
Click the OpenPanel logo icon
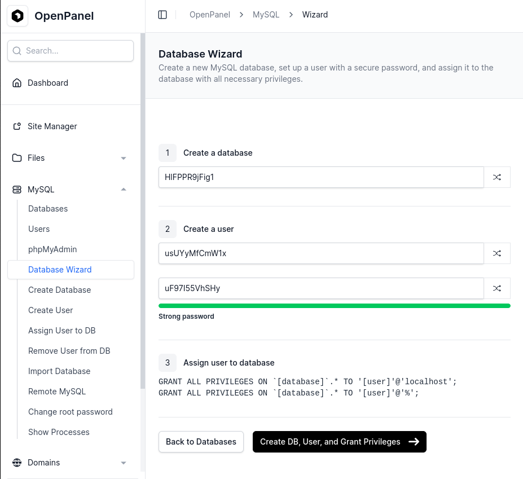point(17,16)
